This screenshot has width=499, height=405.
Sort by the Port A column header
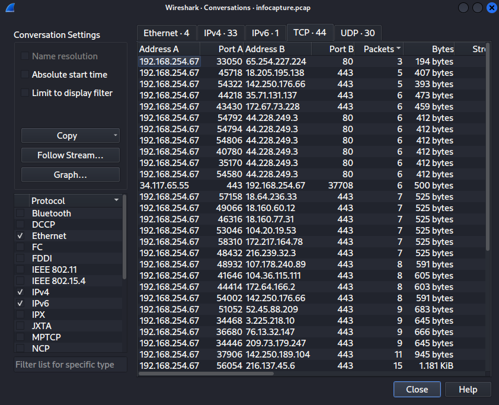[222, 49]
